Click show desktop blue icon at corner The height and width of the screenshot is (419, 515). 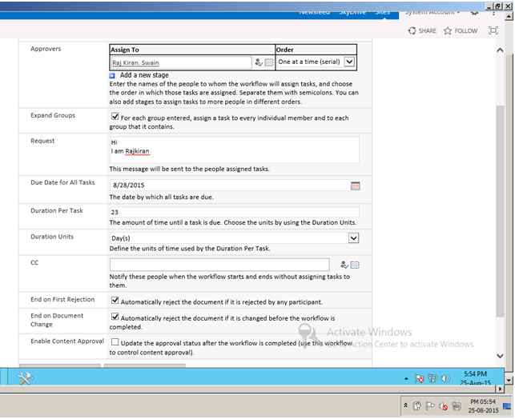(507, 406)
